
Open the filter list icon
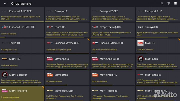[x=169, y=3]
